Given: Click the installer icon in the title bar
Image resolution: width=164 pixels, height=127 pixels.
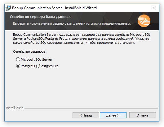Looking at the screenshot, I should pos(8,8).
